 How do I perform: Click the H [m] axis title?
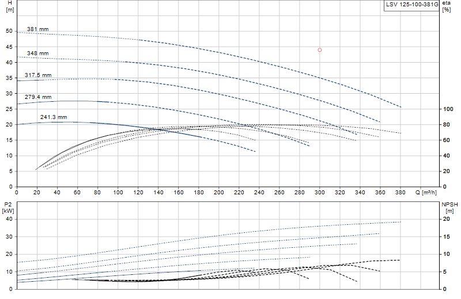point(10,6)
